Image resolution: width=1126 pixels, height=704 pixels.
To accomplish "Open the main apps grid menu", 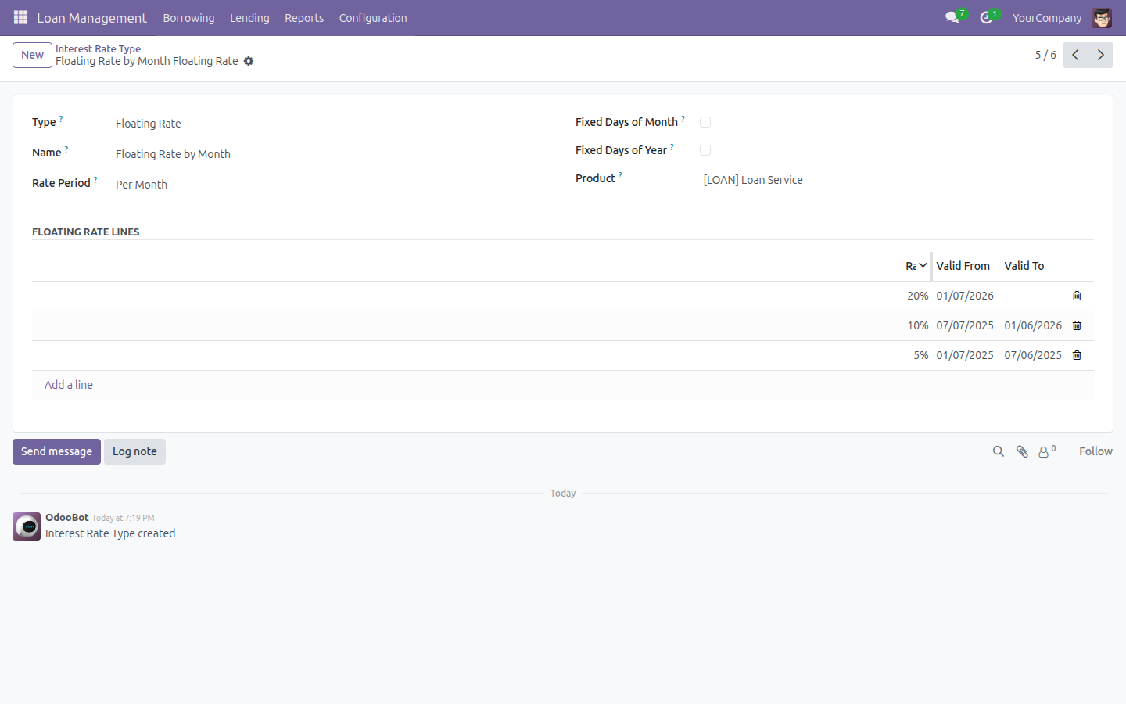I will pos(20,17).
